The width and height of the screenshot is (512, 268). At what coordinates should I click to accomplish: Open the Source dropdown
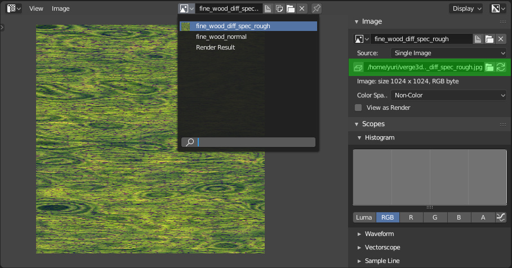click(448, 53)
